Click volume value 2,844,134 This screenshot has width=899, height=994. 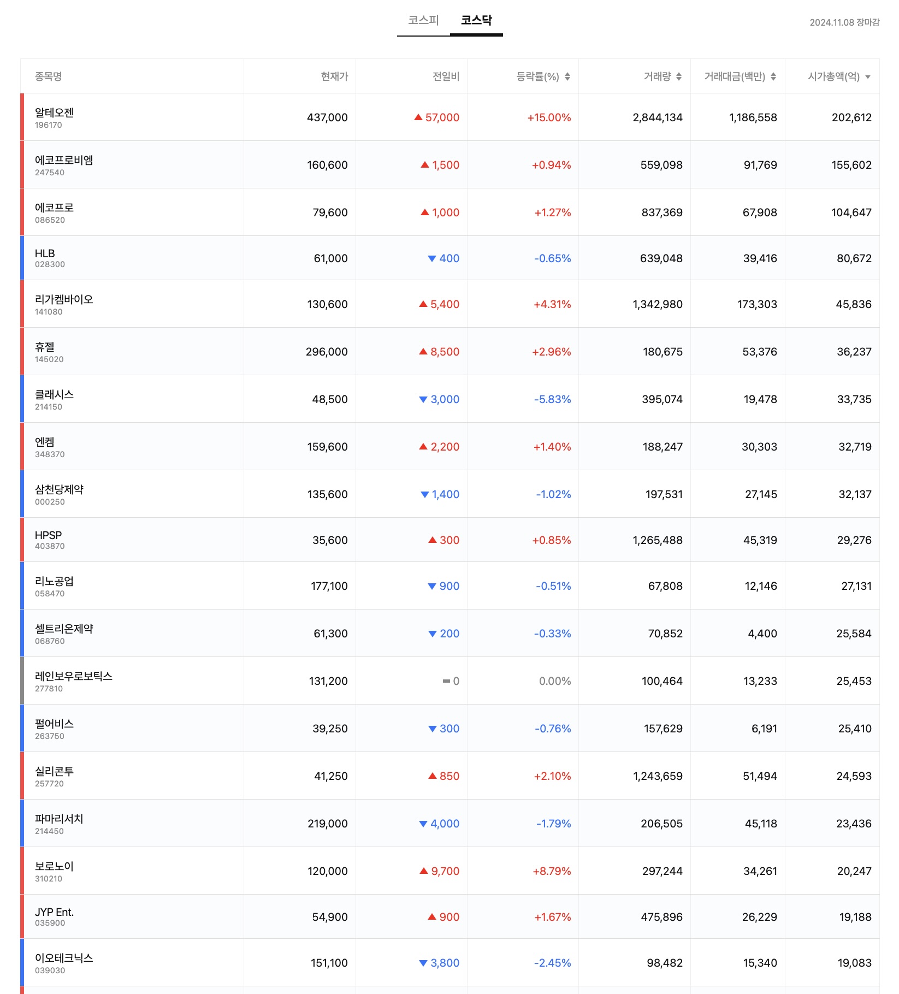click(x=658, y=117)
